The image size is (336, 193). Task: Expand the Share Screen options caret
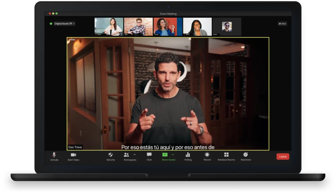pos(173,154)
